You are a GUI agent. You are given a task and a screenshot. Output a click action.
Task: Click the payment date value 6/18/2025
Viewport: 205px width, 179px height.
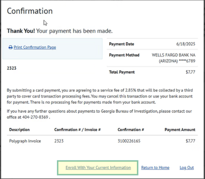[186, 44]
